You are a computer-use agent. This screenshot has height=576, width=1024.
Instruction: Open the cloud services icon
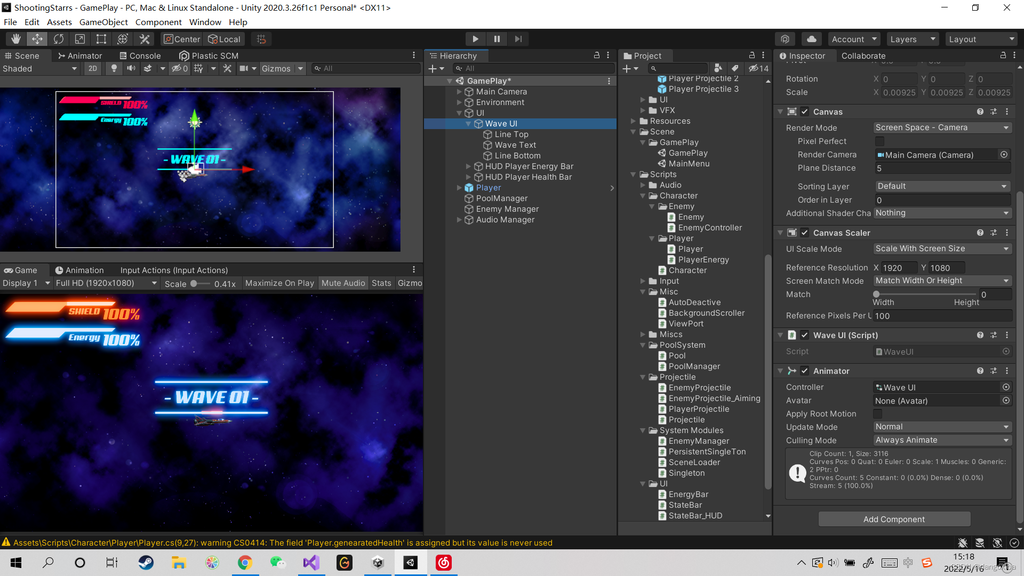[811, 39]
